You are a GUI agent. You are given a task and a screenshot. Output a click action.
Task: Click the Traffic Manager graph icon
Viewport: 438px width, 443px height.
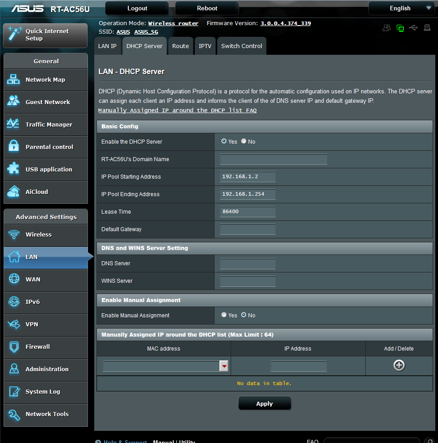click(13, 123)
